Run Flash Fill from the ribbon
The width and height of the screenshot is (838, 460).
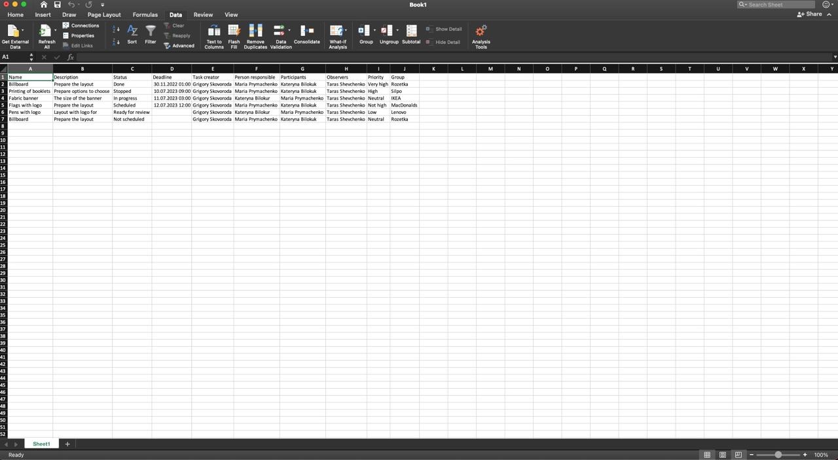234,31
